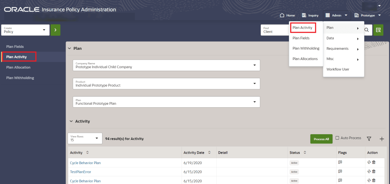Open the Create Policy dropdown

coord(25,30)
